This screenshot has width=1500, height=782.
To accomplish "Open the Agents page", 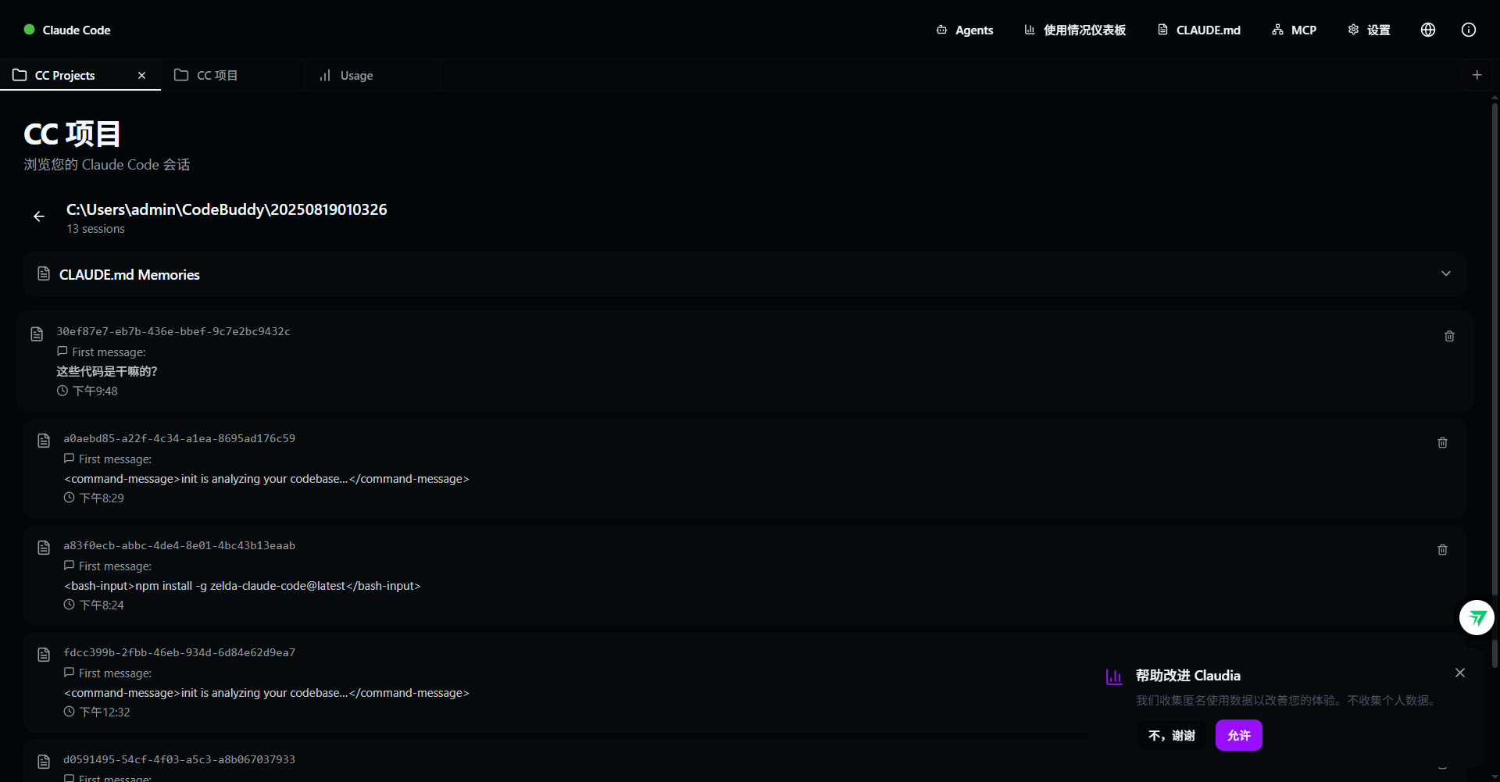I will tap(965, 30).
